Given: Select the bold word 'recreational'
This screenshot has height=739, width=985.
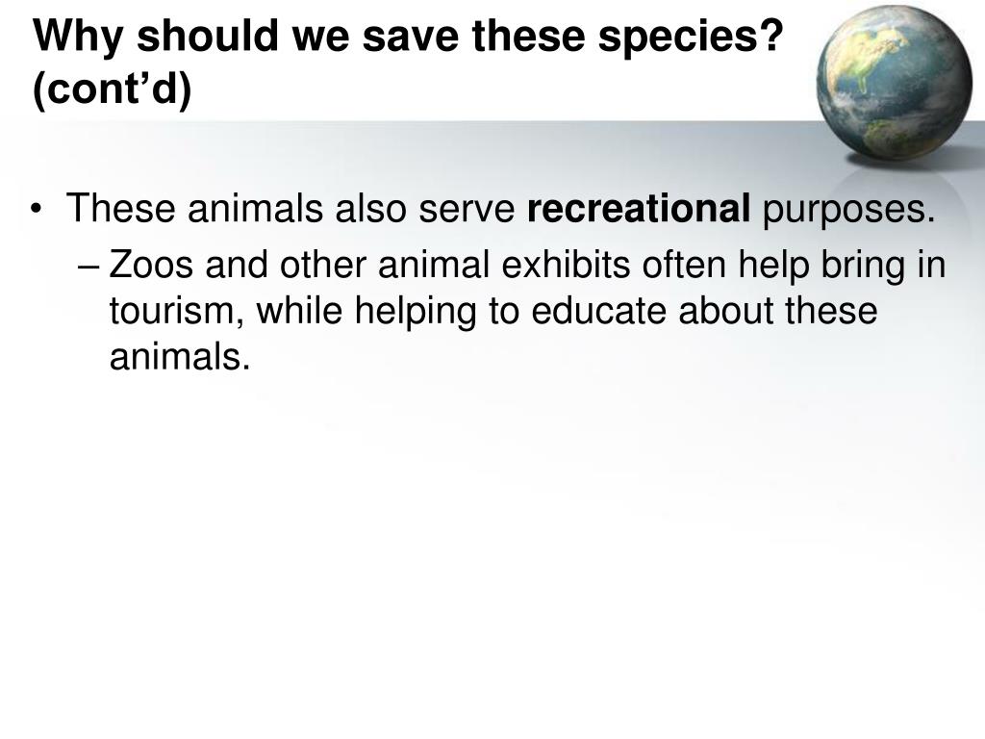Looking at the screenshot, I should [x=639, y=209].
